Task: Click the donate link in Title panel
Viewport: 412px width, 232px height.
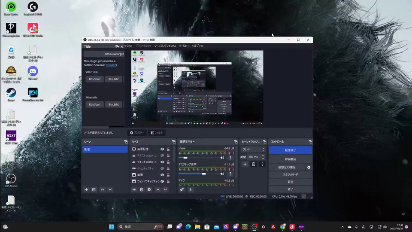Action: coord(111,65)
